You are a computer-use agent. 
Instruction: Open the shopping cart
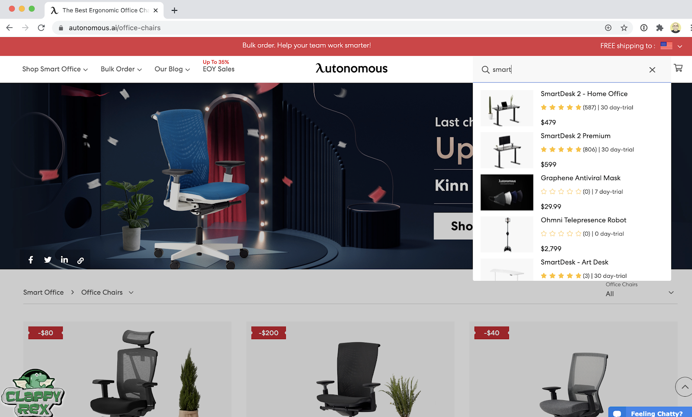[x=678, y=68]
